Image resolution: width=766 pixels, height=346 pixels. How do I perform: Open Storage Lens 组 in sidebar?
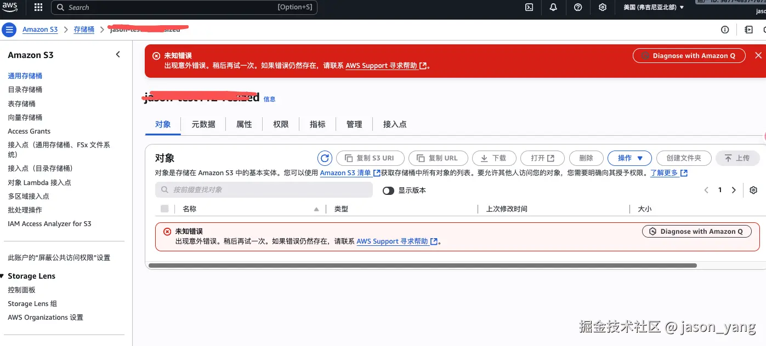(x=32, y=304)
